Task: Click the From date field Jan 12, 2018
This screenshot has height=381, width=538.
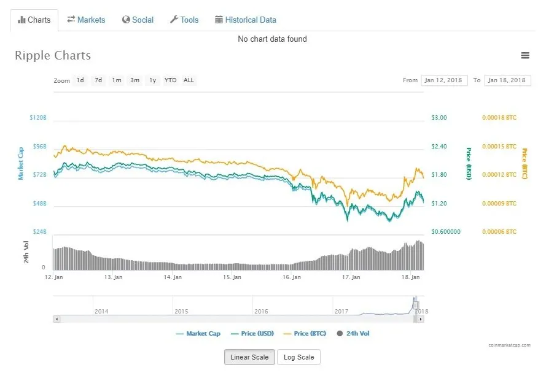Action: tap(444, 80)
